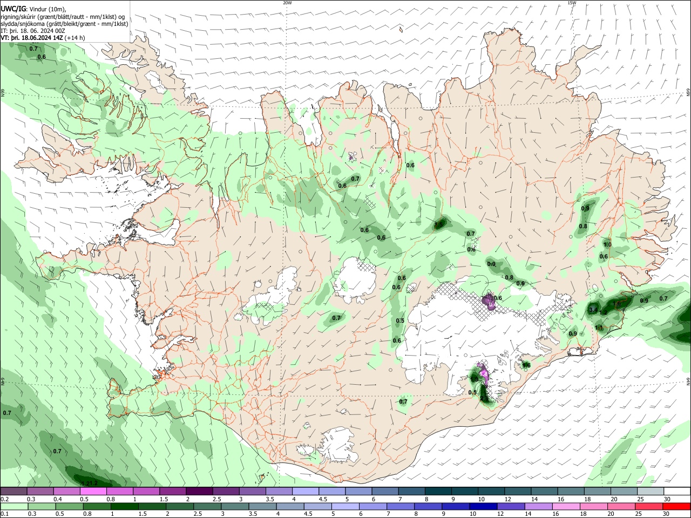Select the bright pink 0.5 swatch in upper legend row
The height and width of the screenshot is (518, 691).
pos(93,492)
